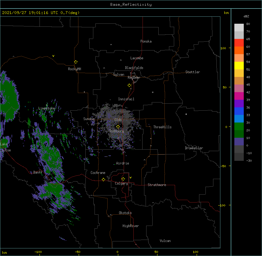The image size is (262, 256).
Task: Click the yellow V marker northeast of Calgary
Action: 130,178
